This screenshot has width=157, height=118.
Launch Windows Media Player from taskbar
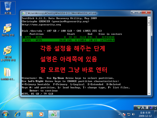41,114
